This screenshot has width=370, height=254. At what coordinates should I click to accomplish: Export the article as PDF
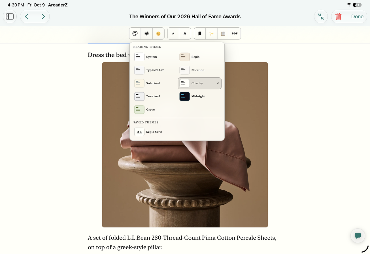pyautogui.click(x=235, y=34)
